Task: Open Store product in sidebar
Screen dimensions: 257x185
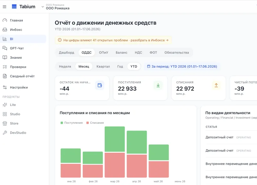Action: coord(23,123)
